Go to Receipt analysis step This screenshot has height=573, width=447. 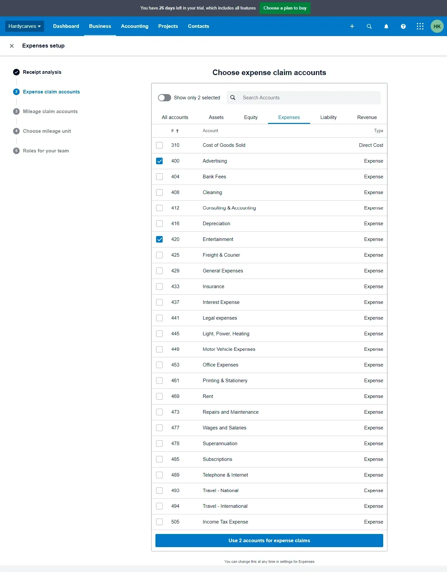coord(42,72)
